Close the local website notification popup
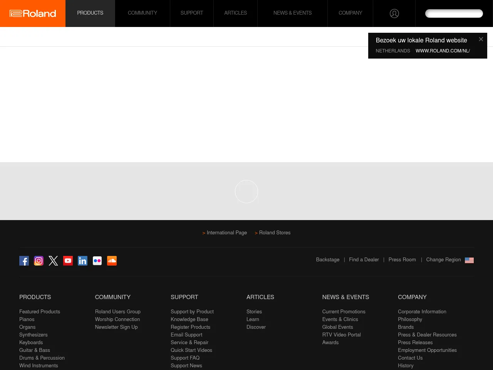Screen dimensions: 493x370 pyautogui.click(x=481, y=39)
